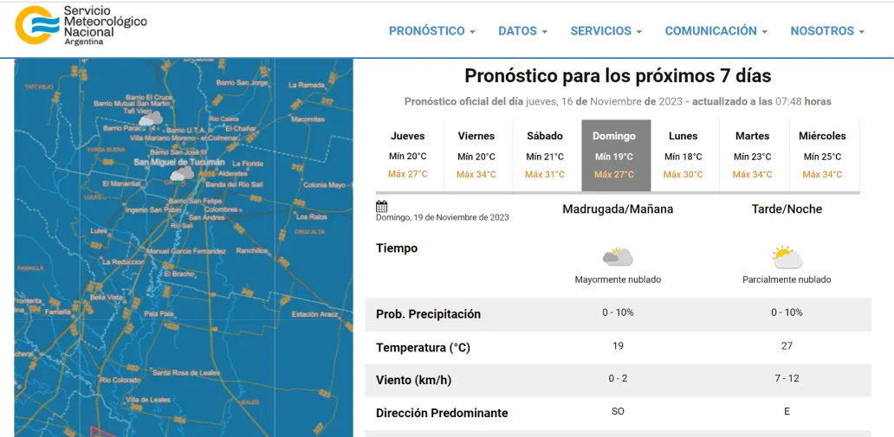Click the Servicio Meteorológico Nacional Argentina text

click(106, 26)
